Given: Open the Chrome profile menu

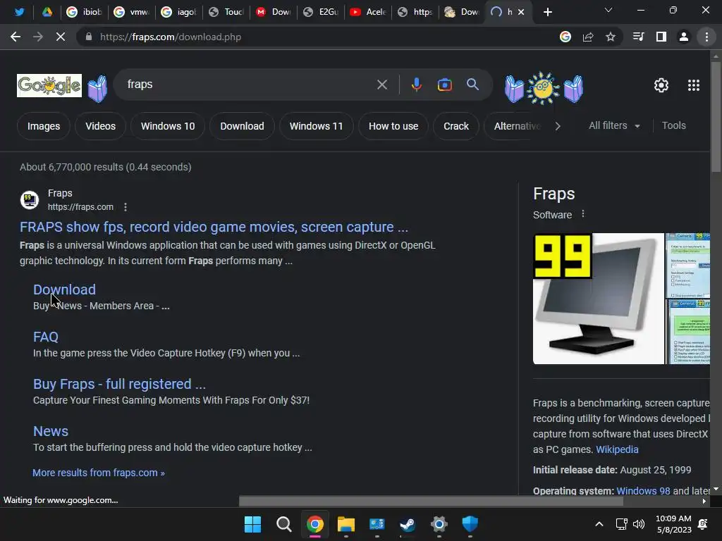Looking at the screenshot, I should 684,37.
